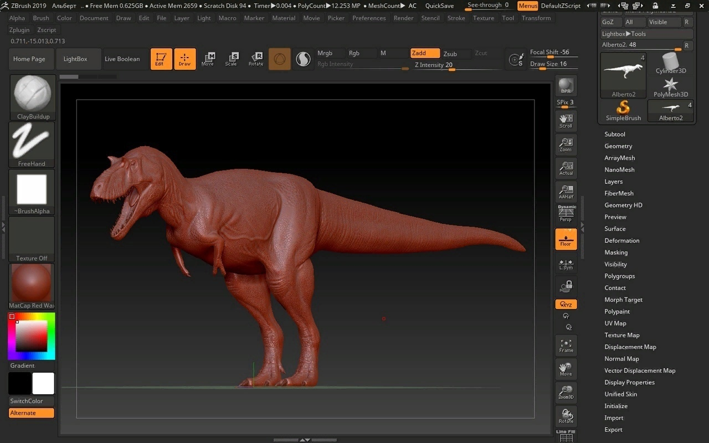
Task: Select the black secondary color swatch
Action: click(x=19, y=383)
